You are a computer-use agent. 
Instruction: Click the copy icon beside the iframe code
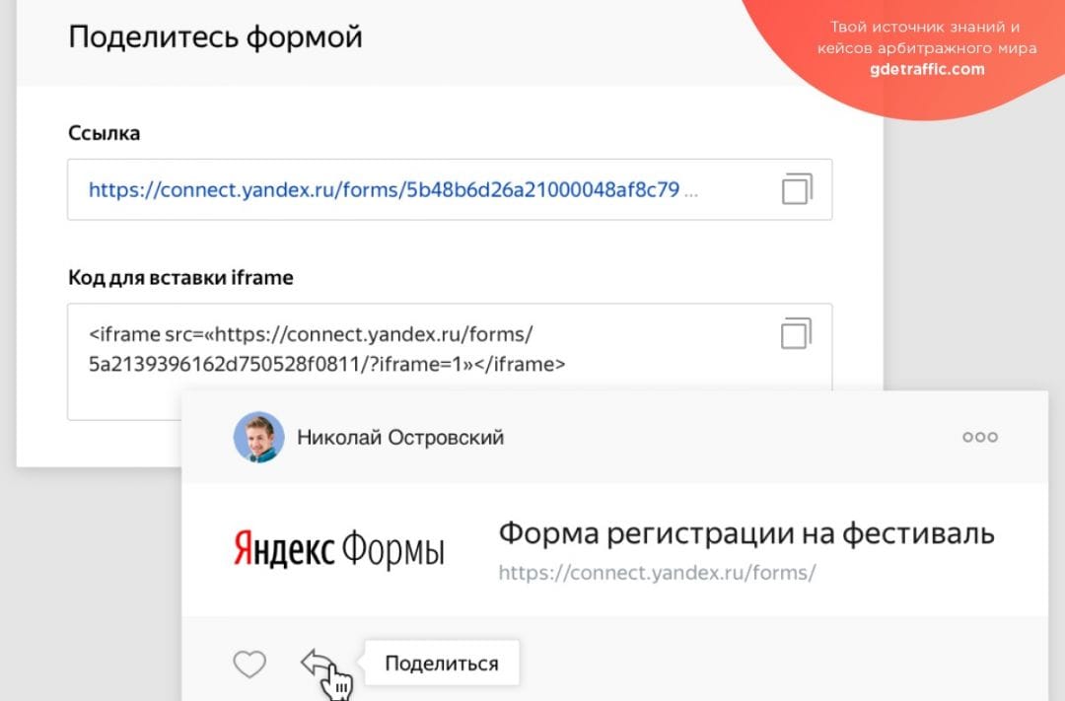pos(795,334)
